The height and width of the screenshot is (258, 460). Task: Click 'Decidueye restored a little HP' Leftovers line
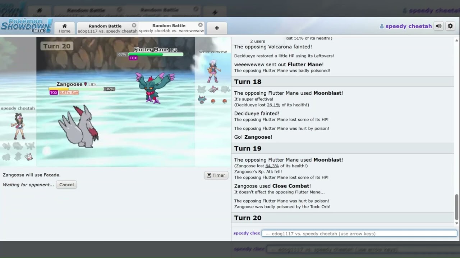click(x=284, y=56)
